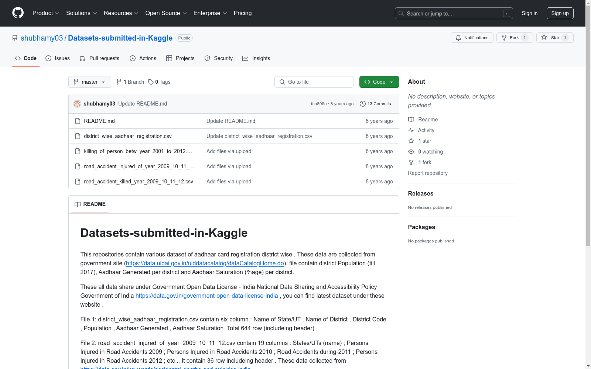Focus the Search or jump to field

454,13
